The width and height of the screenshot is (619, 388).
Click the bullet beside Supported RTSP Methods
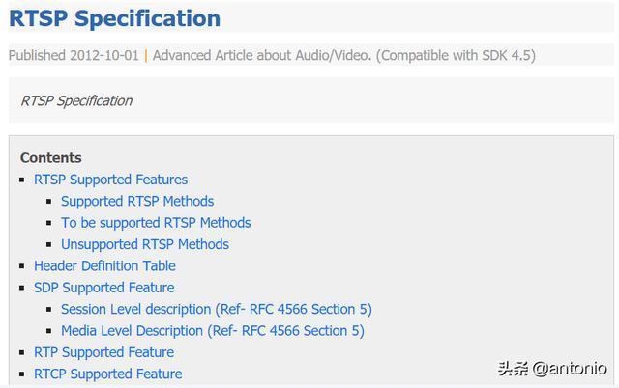(49, 202)
